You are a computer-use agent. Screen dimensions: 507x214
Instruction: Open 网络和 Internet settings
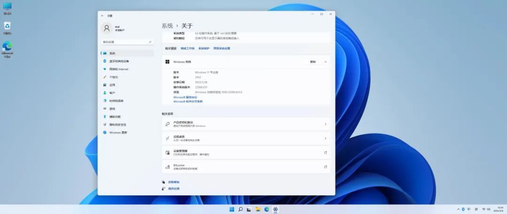pos(127,69)
